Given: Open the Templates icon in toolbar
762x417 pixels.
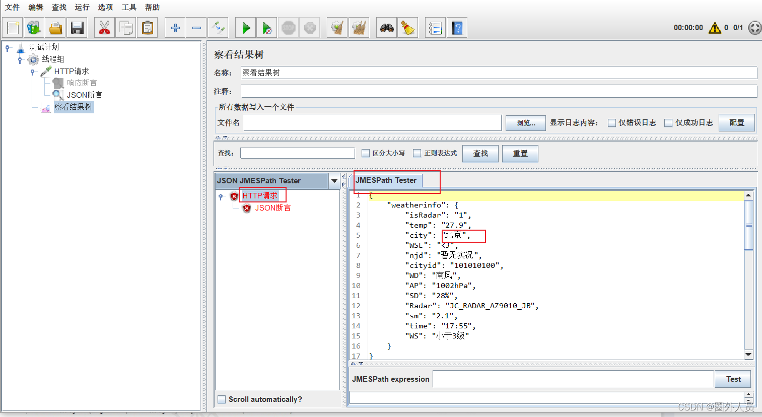Looking at the screenshot, I should tap(34, 28).
